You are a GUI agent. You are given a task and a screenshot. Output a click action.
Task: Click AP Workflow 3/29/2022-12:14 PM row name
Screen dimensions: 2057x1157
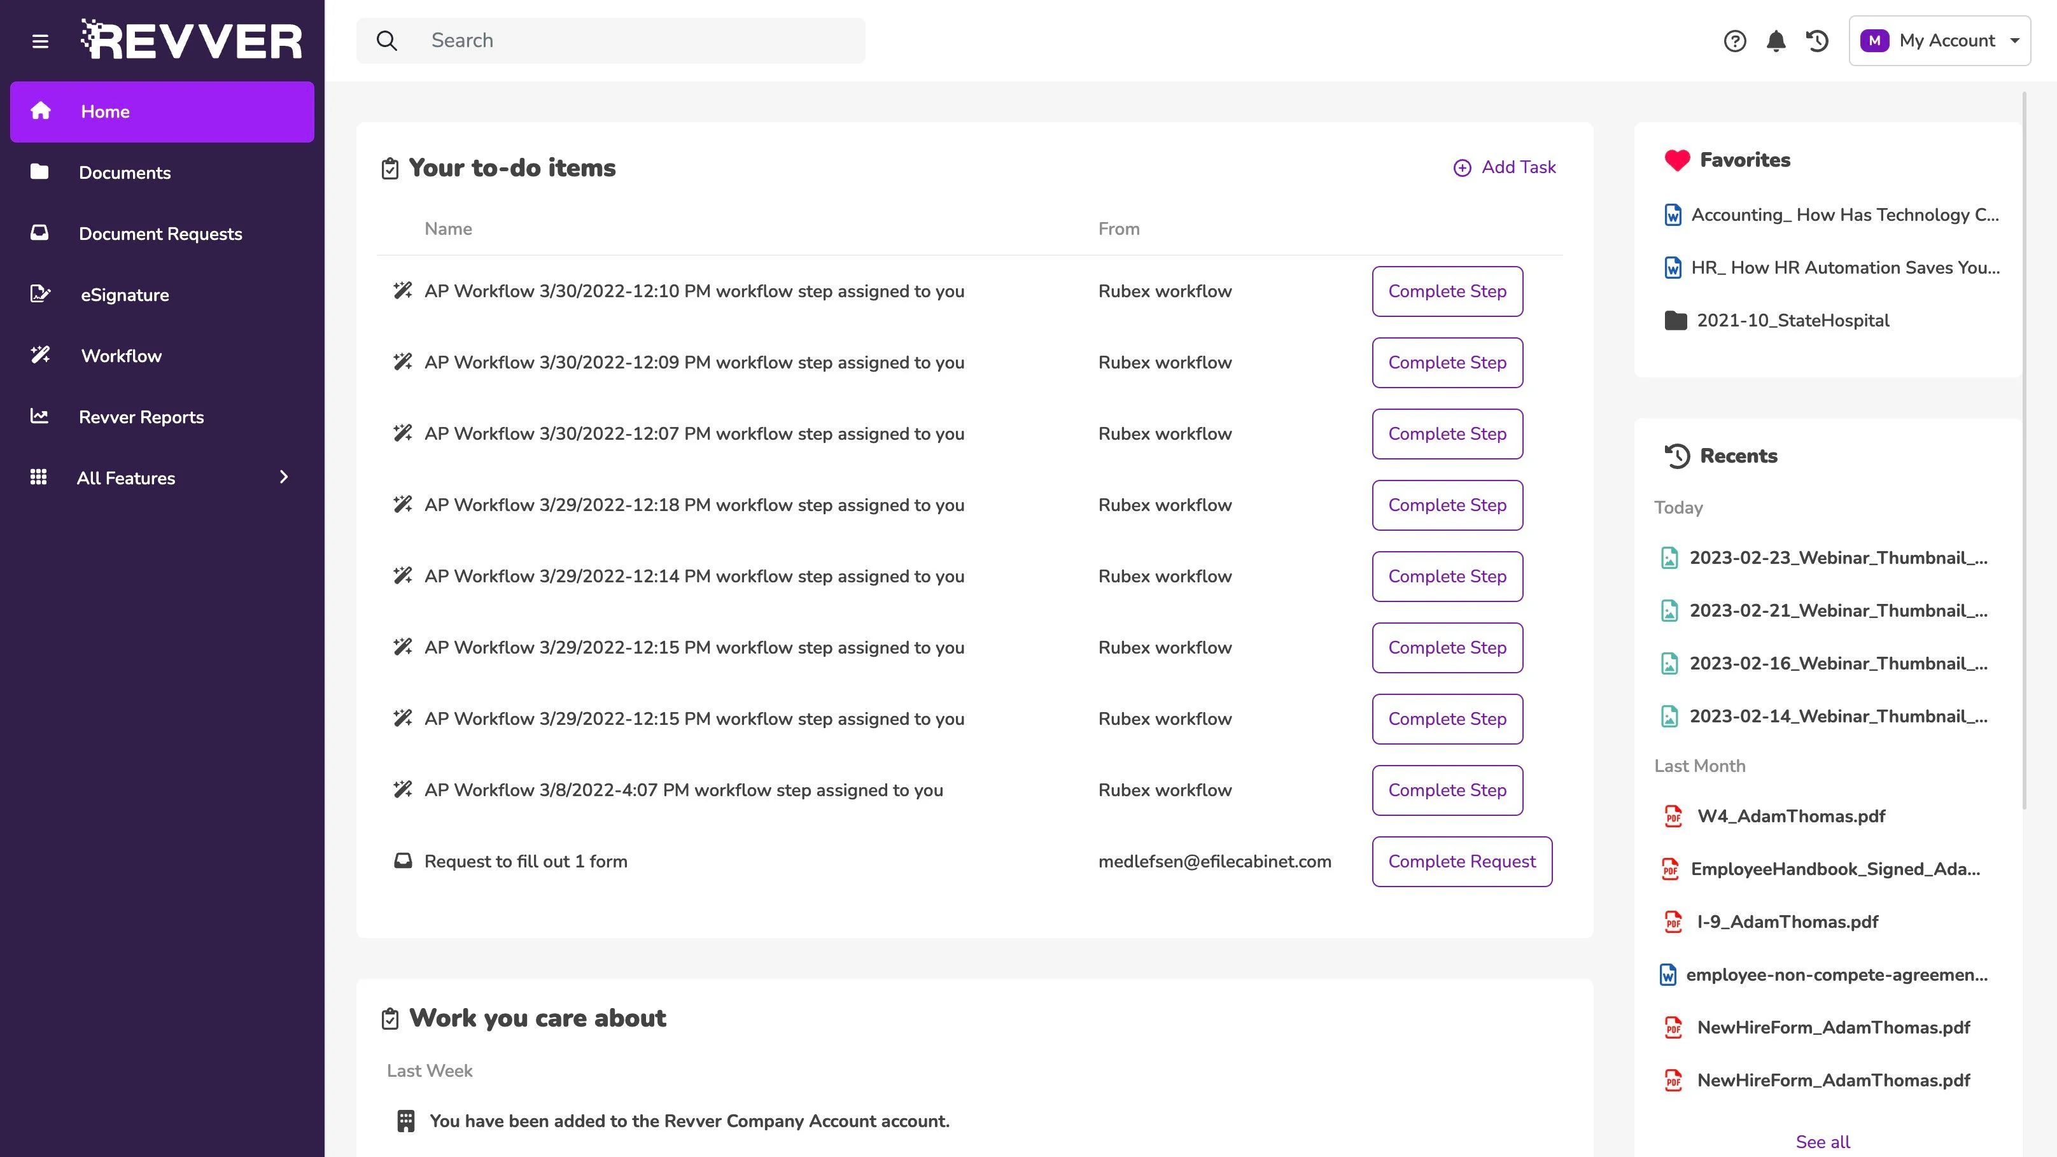[695, 577]
